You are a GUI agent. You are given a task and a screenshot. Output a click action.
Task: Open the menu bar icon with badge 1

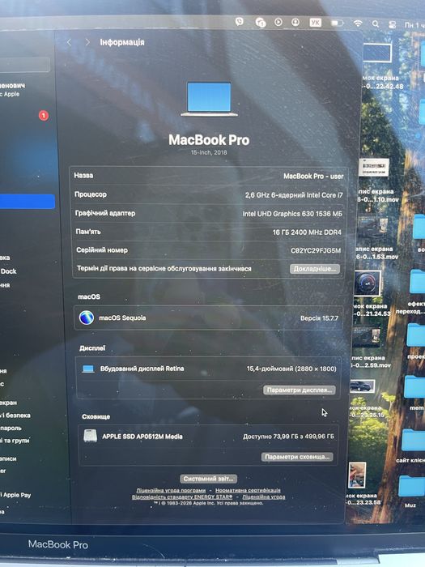[x=260, y=23]
